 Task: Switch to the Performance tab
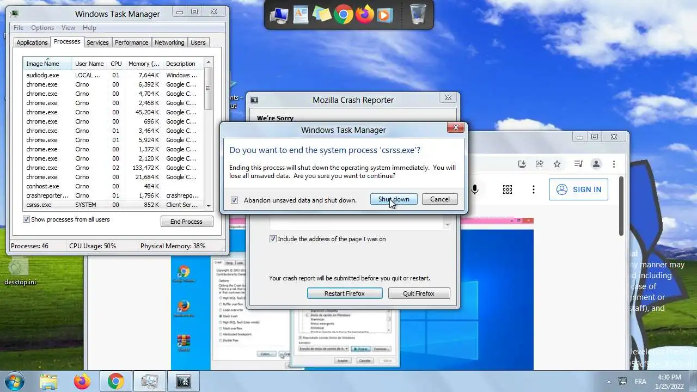pyautogui.click(x=131, y=42)
